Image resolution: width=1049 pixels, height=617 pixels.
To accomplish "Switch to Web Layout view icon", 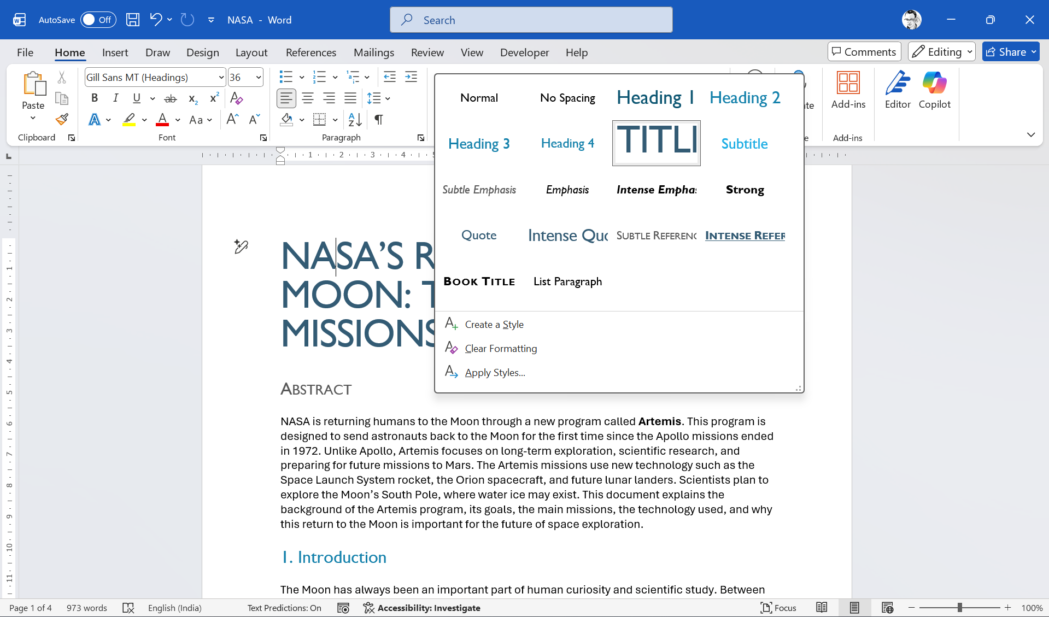I will (887, 608).
